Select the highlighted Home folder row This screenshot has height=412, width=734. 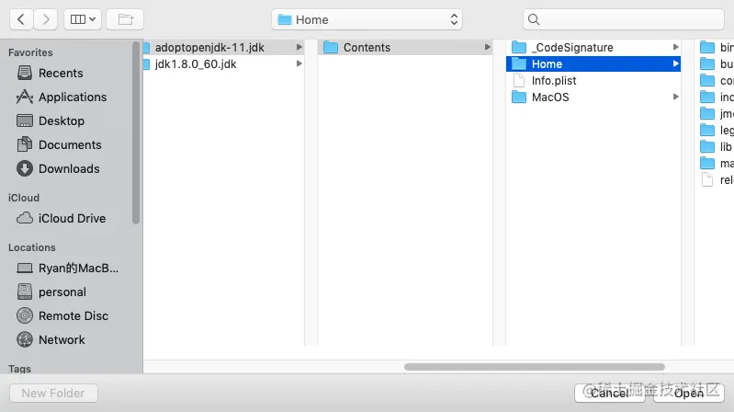click(593, 63)
